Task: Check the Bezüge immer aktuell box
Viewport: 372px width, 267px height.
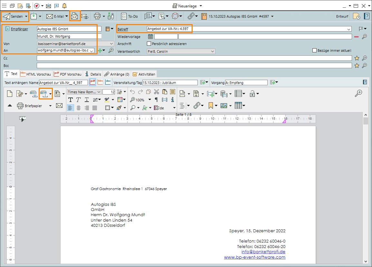Action: tap(315, 51)
